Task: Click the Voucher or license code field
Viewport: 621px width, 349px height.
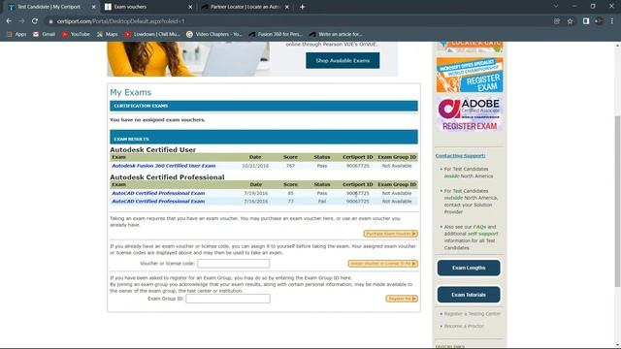Action: pyautogui.click(x=233, y=264)
